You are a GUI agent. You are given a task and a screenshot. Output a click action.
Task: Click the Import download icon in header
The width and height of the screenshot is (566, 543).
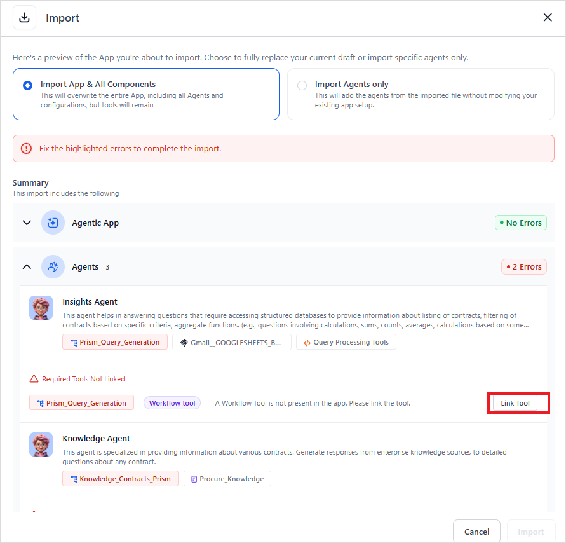[24, 18]
